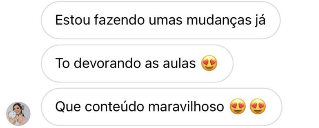Click the word 'aulas' in the middle message
This screenshot has width=319, height=128.
179,63
